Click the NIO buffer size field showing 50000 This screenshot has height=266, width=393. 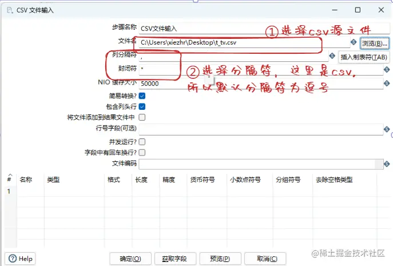point(261,84)
